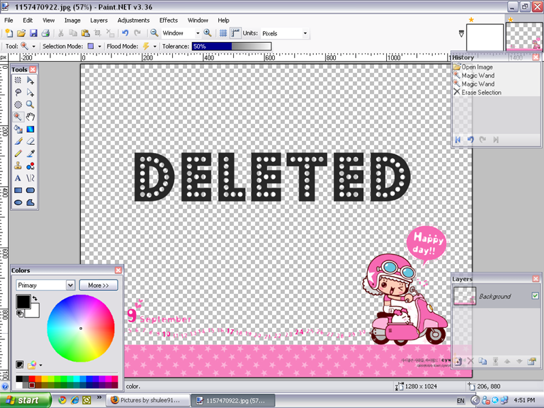The width and height of the screenshot is (544, 408).
Task: Click the More >> button in Colors
Action: pos(98,285)
